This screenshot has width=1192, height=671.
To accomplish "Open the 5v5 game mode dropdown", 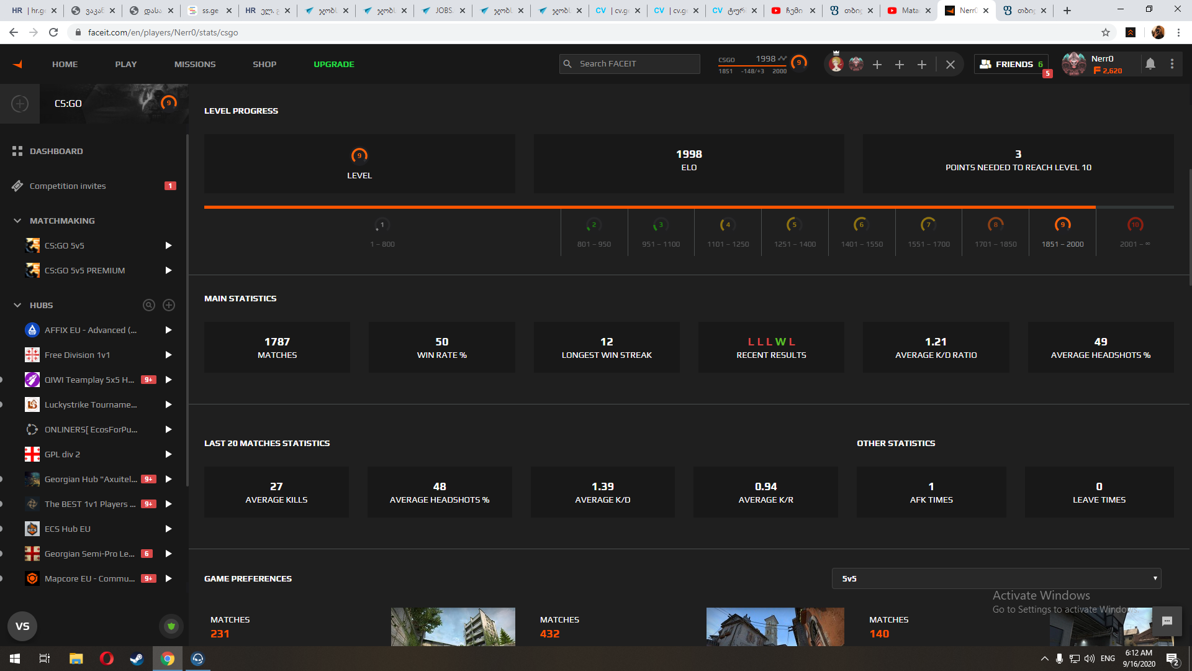I will (996, 578).
